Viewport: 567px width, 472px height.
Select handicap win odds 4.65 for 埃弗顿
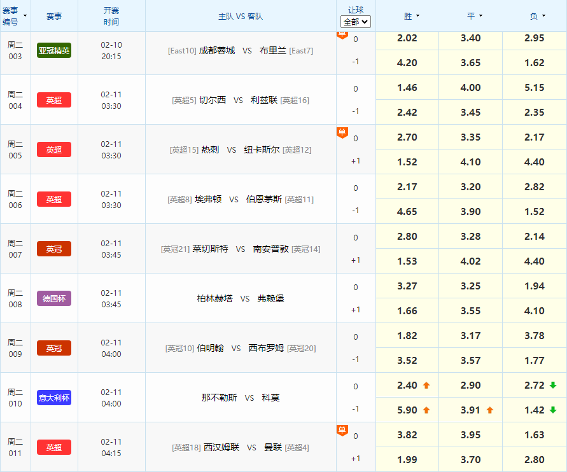(407, 212)
